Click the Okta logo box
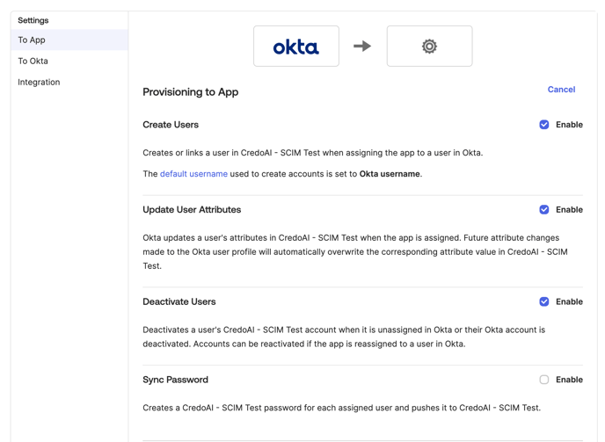 click(x=296, y=47)
